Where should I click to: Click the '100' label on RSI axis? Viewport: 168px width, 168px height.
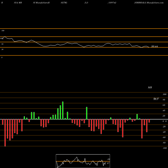click(3, 31)
